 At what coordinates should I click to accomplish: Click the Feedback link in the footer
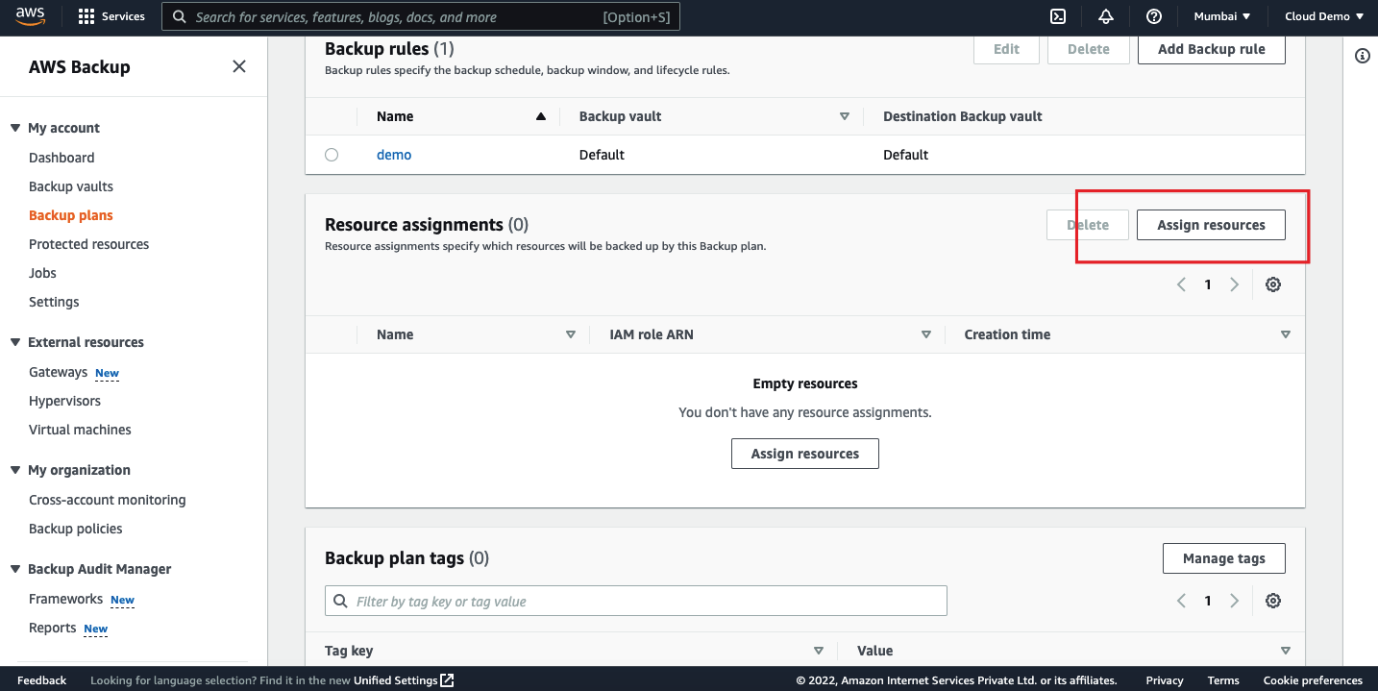point(41,680)
